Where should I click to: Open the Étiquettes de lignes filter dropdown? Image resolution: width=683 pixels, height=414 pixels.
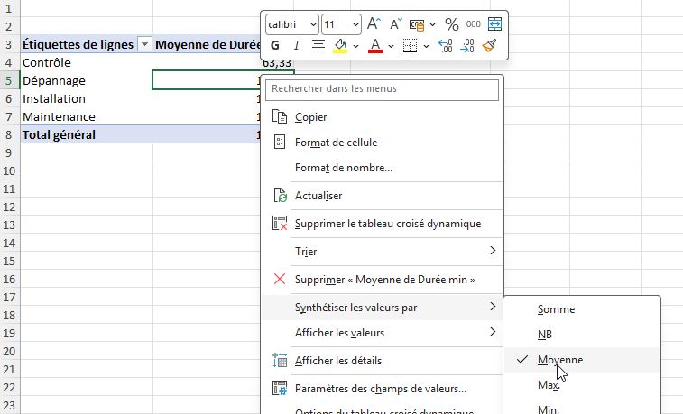[144, 44]
